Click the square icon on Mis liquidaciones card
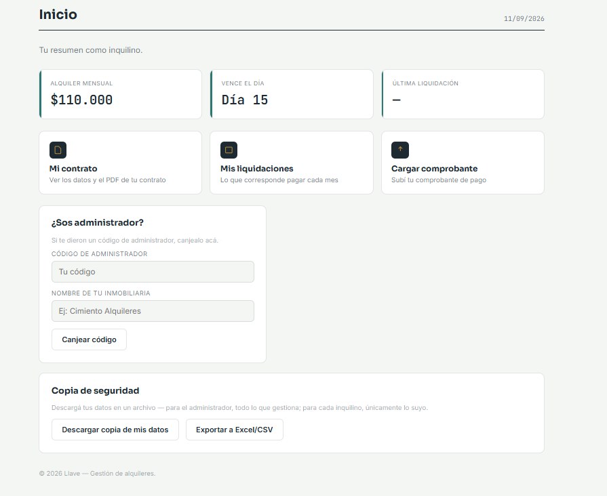The image size is (607, 496). point(229,150)
